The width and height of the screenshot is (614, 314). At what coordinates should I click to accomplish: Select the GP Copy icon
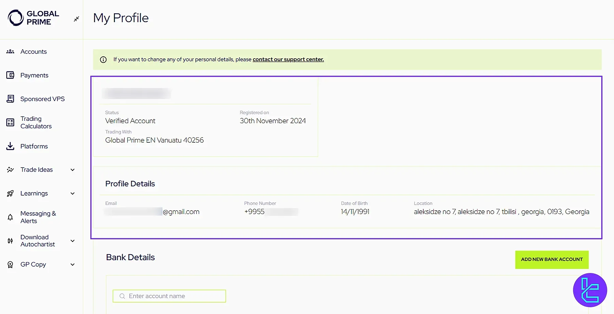click(x=10, y=264)
